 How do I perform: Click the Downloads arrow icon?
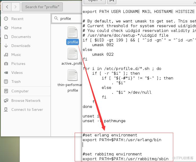click(x=6, y=46)
